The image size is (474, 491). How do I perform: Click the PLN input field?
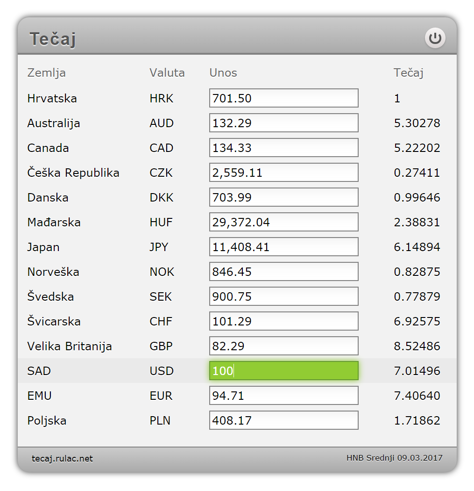point(283,420)
